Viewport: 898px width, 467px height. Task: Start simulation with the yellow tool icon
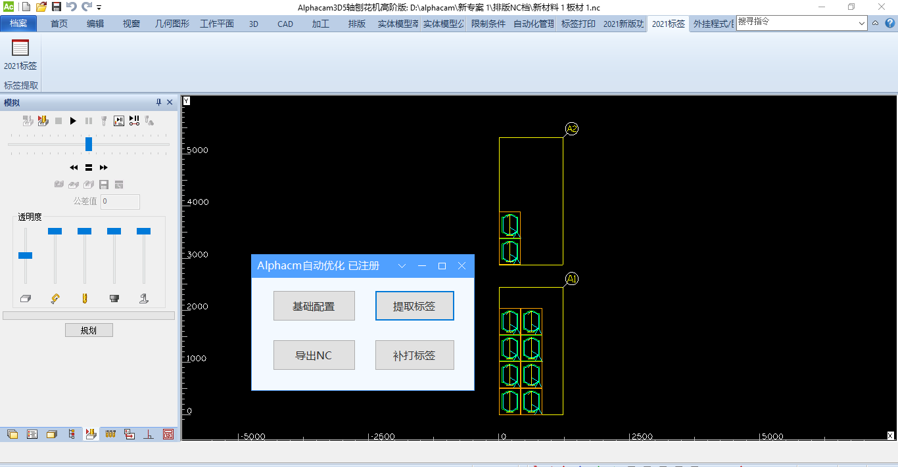(x=43, y=121)
